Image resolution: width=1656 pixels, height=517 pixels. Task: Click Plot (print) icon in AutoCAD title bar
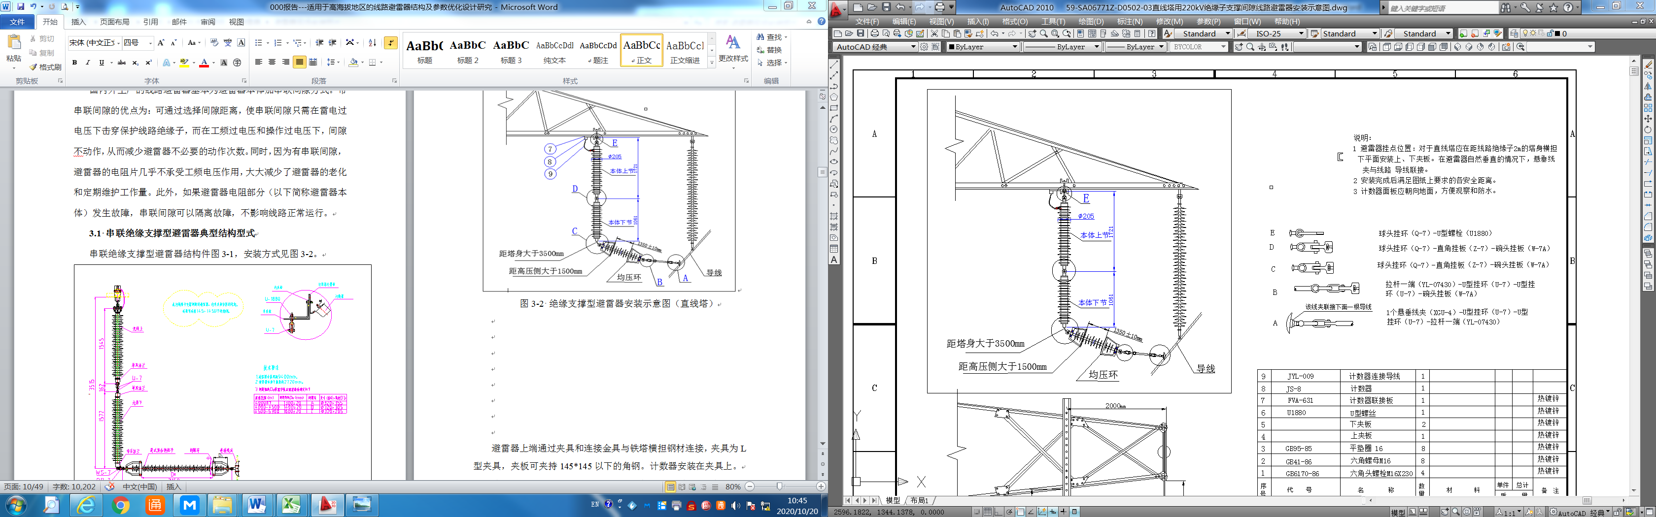point(940,7)
